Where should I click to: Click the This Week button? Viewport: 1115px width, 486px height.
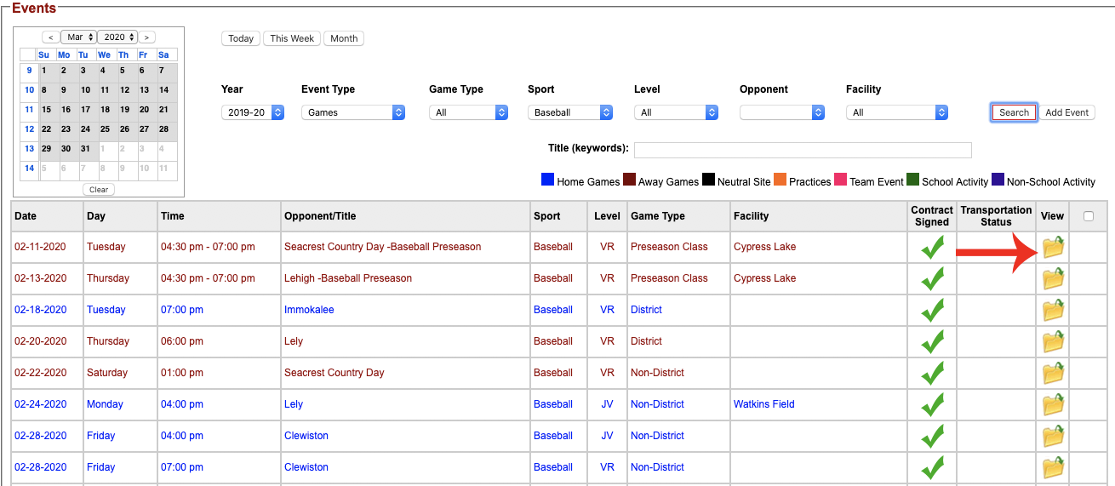tap(292, 38)
